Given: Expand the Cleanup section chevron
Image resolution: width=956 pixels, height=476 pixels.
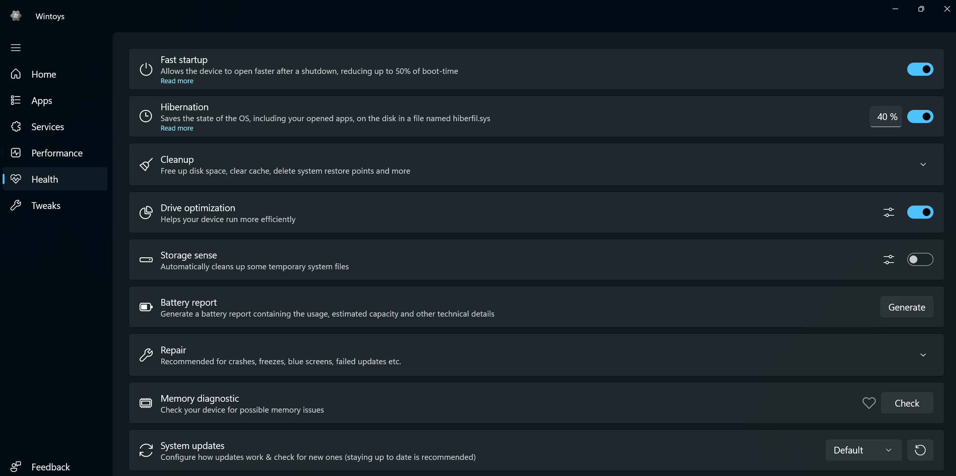Looking at the screenshot, I should pyautogui.click(x=923, y=164).
